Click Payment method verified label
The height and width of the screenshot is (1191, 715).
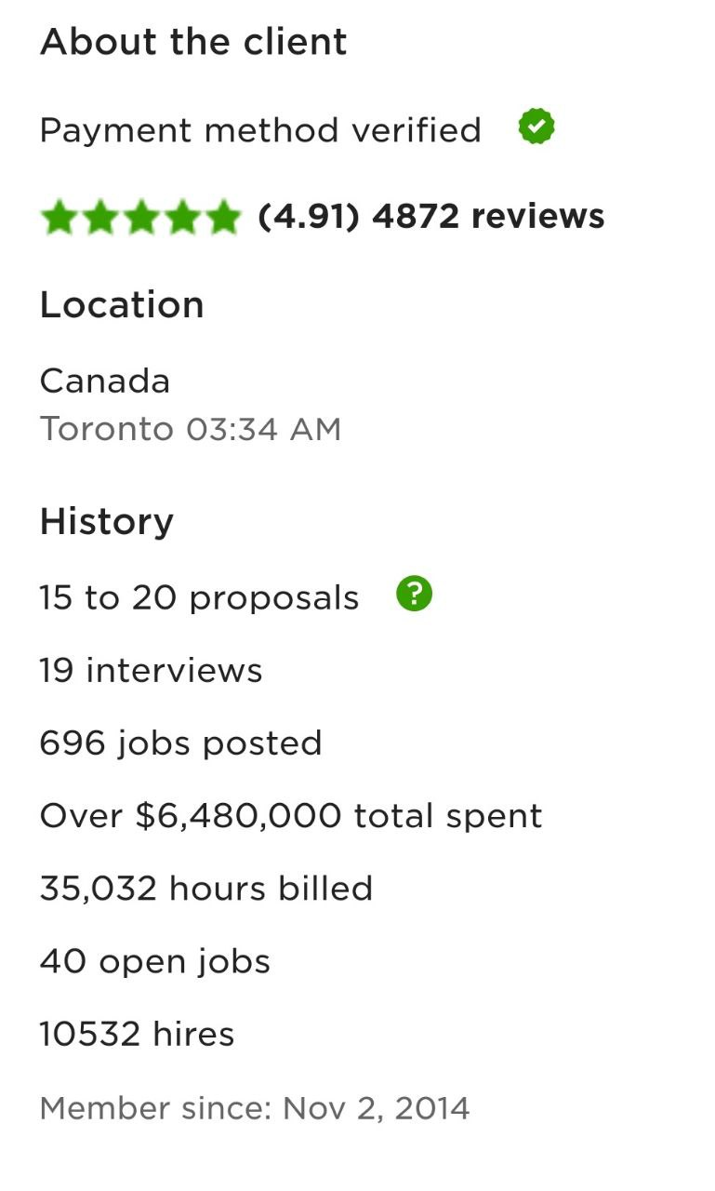pyautogui.click(x=260, y=130)
